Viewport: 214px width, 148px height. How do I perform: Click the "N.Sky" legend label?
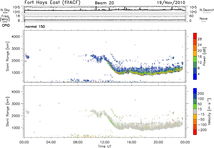coord(5,10)
